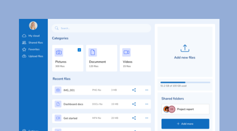The width and height of the screenshot is (237, 131).
Task: Click '20 MB' size of Get started
Action: [x=115, y=118]
